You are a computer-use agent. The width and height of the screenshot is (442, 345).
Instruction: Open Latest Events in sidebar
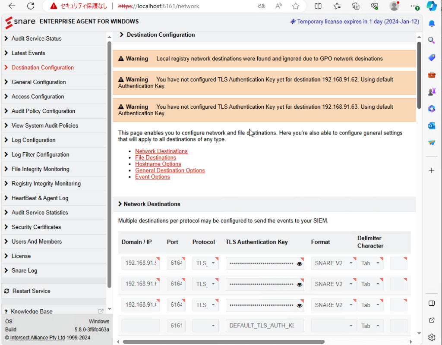pos(54,53)
